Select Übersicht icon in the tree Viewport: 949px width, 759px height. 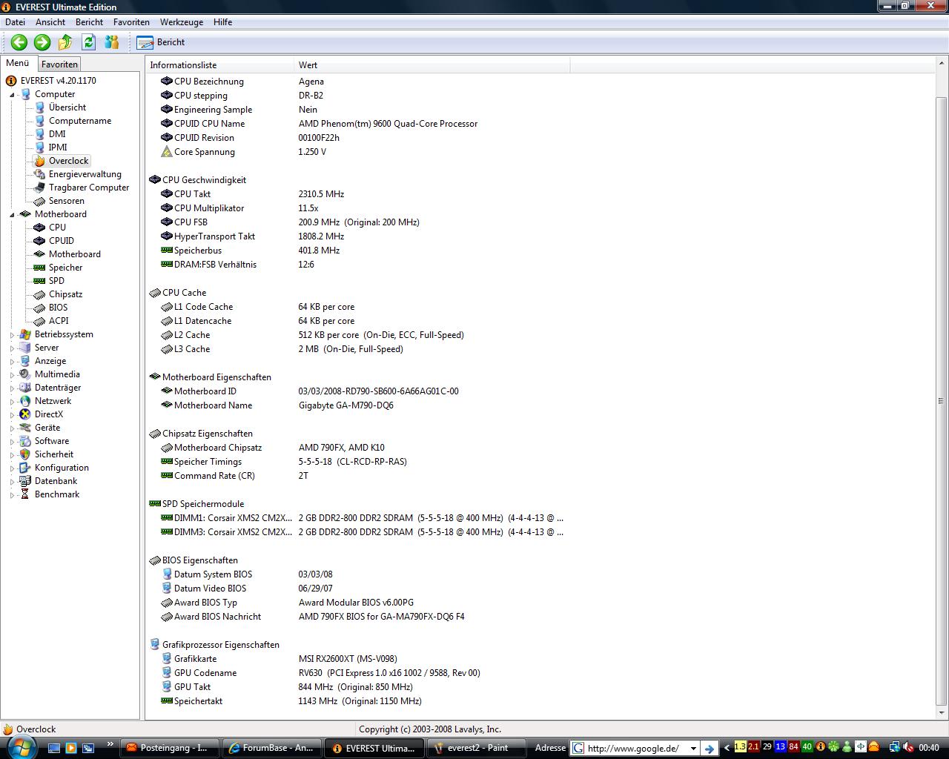pos(39,107)
